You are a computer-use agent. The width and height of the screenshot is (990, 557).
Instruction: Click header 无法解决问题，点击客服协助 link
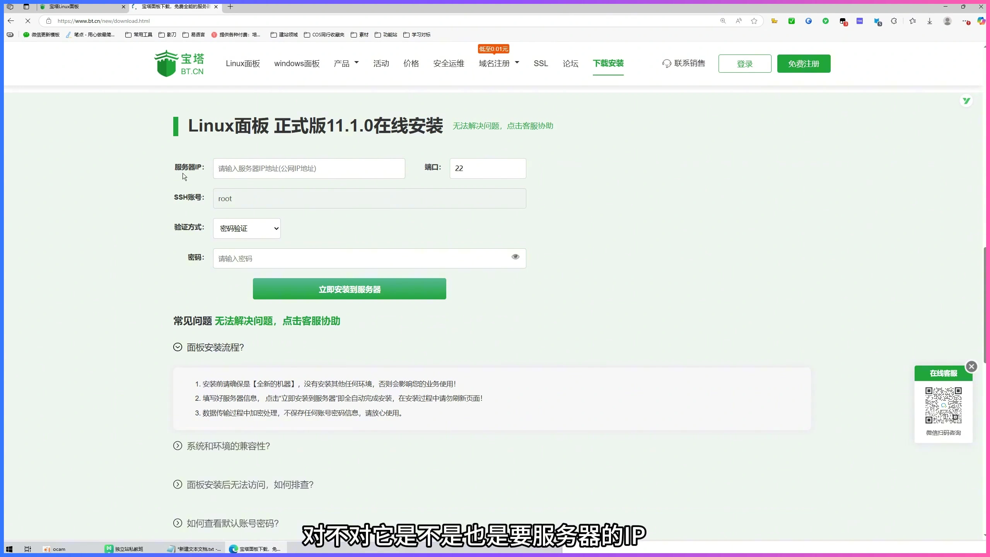[503, 126]
